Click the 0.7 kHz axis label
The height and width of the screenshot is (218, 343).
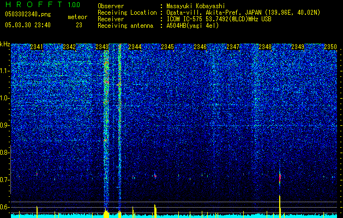point(4,180)
